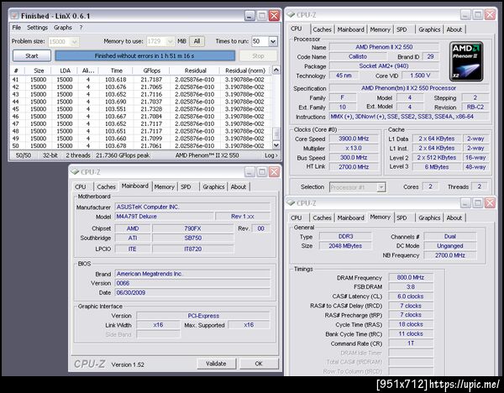Open About tab in Memory CPU-Z window
504x393 pixels.
(x=454, y=217)
